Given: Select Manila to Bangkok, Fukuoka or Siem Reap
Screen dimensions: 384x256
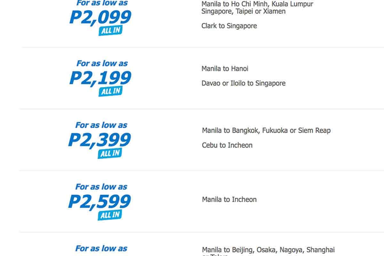Looking at the screenshot, I should click(266, 131).
